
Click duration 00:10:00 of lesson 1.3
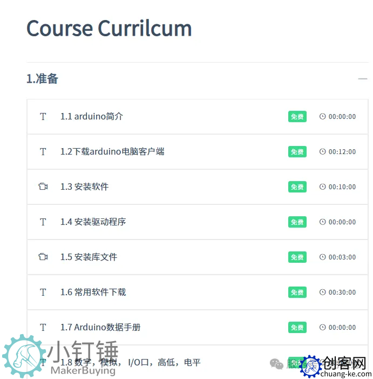pyautogui.click(x=342, y=187)
